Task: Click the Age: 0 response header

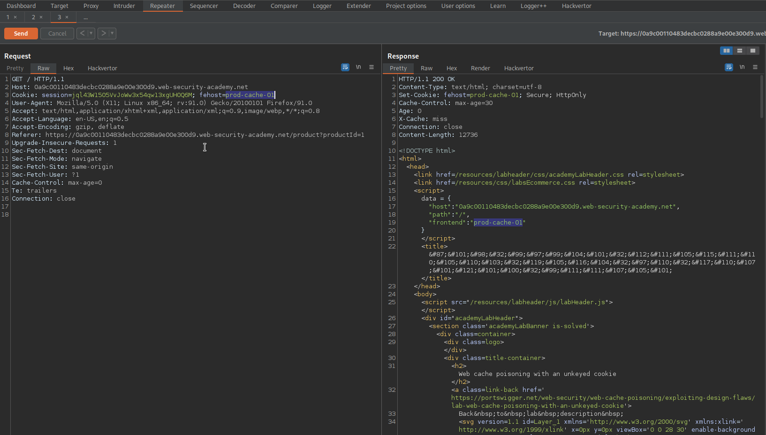Action: click(x=410, y=111)
